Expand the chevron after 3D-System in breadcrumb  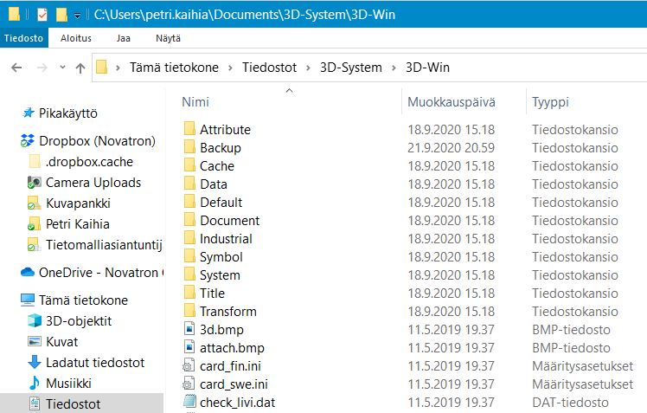(394, 68)
